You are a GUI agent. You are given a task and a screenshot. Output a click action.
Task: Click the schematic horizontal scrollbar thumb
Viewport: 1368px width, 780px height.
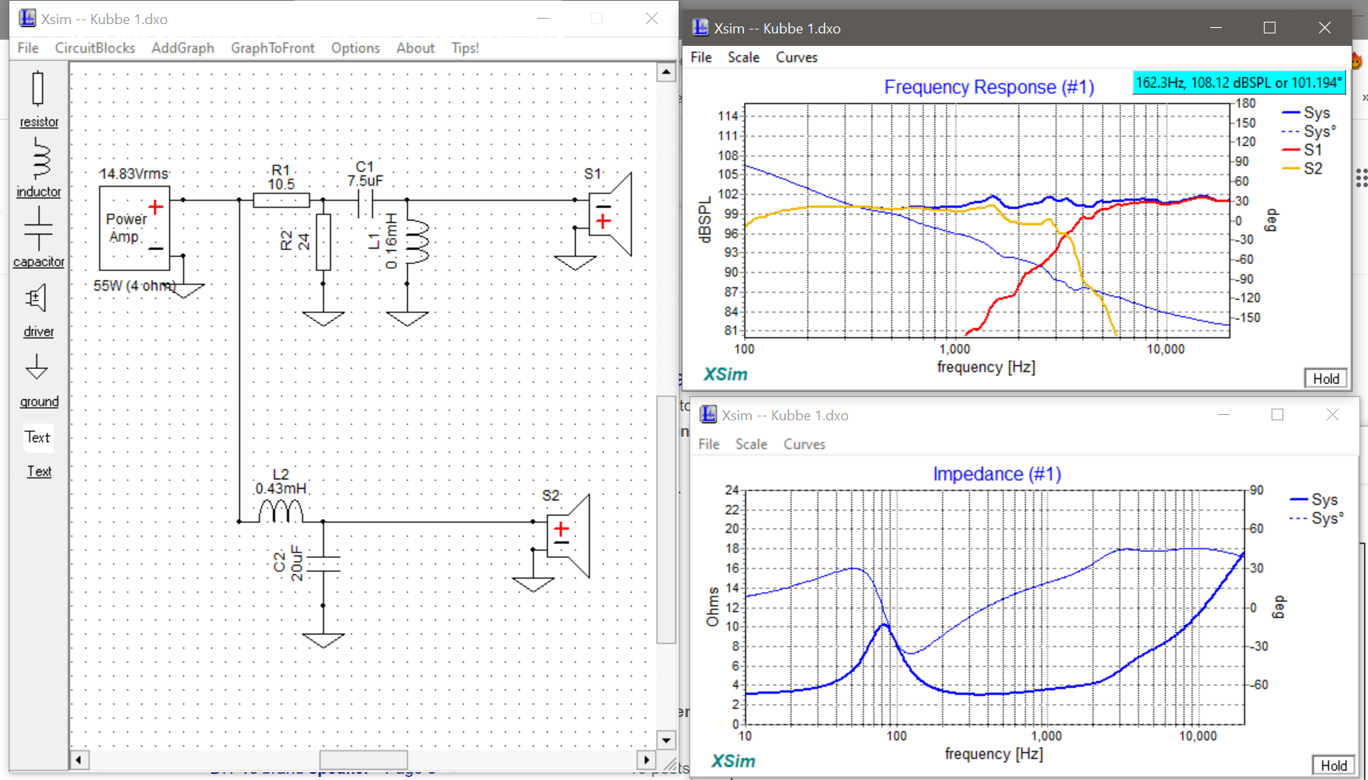coord(364,759)
